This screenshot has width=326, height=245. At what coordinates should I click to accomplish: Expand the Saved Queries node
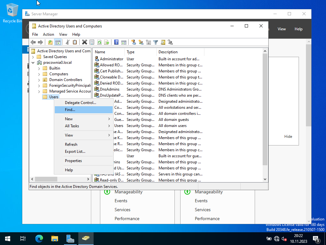tap(33, 57)
